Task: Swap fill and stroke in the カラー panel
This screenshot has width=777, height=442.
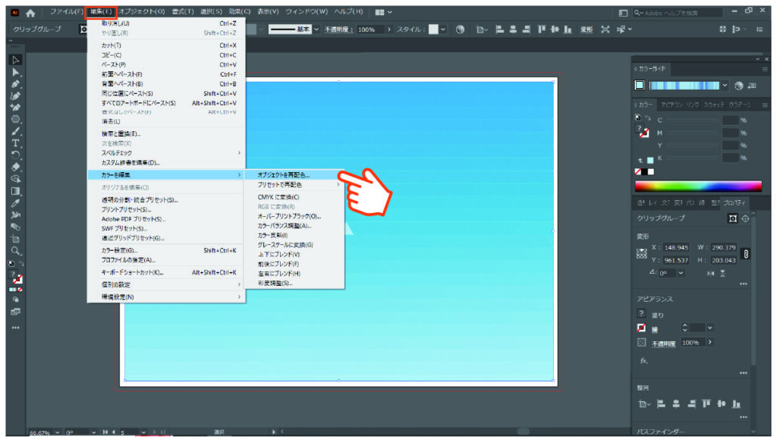Action: pos(648,118)
